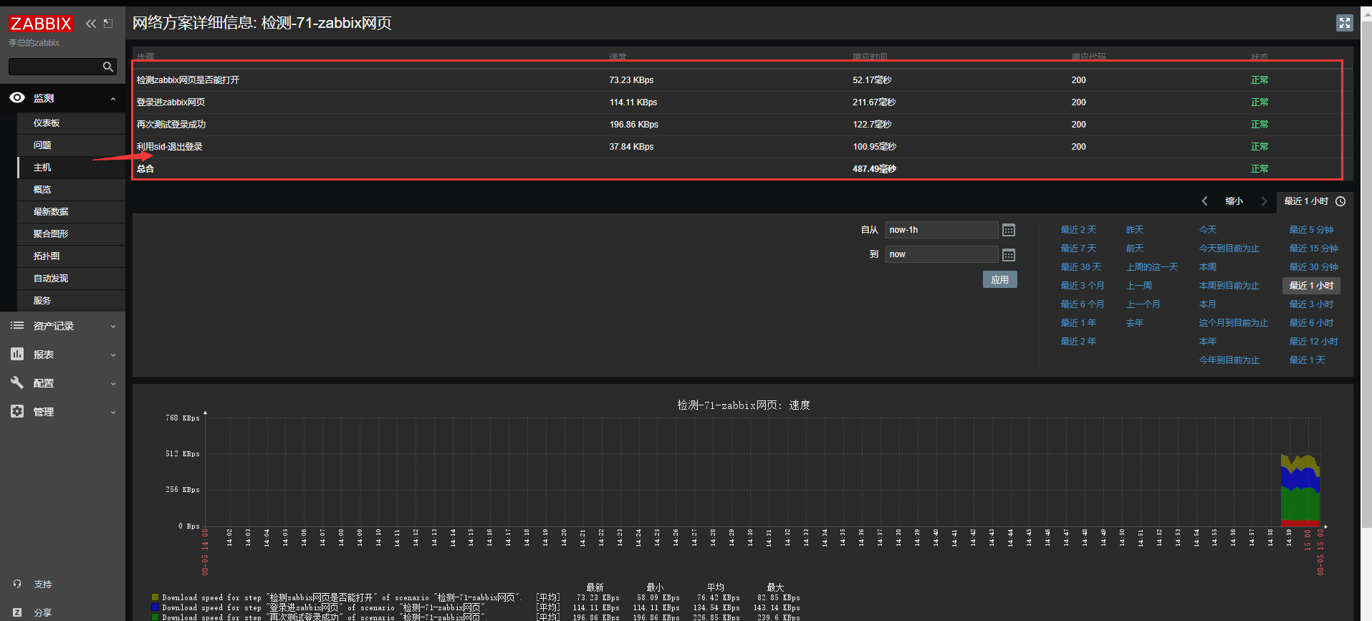The width and height of the screenshot is (1372, 621).
Task: Select 最近 15 分钟 time range
Action: coord(1313,249)
